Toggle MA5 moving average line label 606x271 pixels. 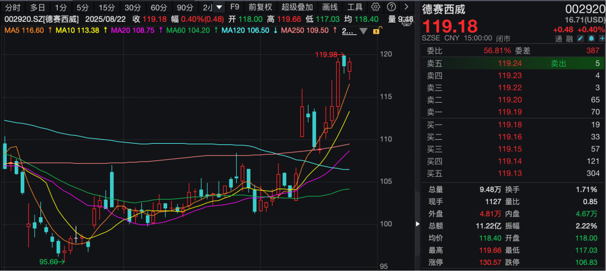21,30
